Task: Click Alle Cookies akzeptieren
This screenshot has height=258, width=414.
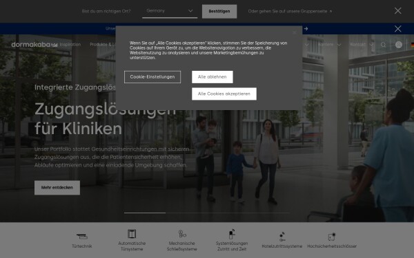Action: pos(224,94)
